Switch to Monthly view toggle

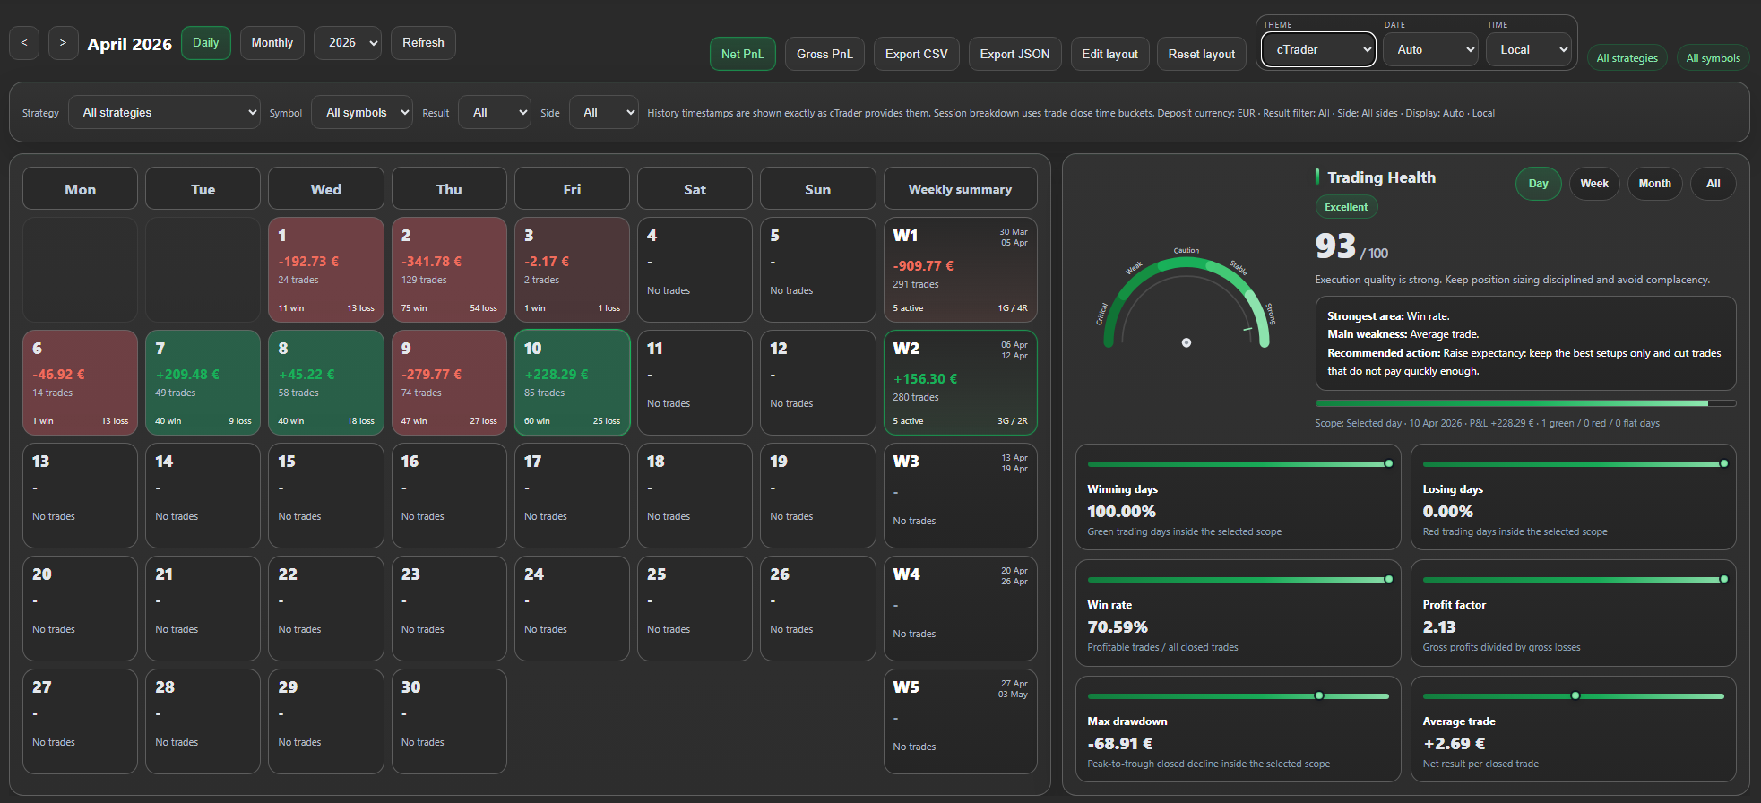272,43
